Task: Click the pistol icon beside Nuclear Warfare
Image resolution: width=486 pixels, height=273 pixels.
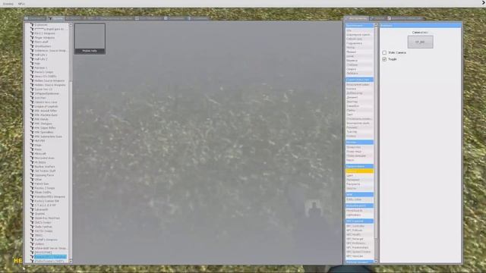Action: [x=32, y=167]
